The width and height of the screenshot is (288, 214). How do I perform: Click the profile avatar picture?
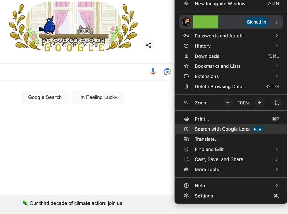tap(186, 22)
